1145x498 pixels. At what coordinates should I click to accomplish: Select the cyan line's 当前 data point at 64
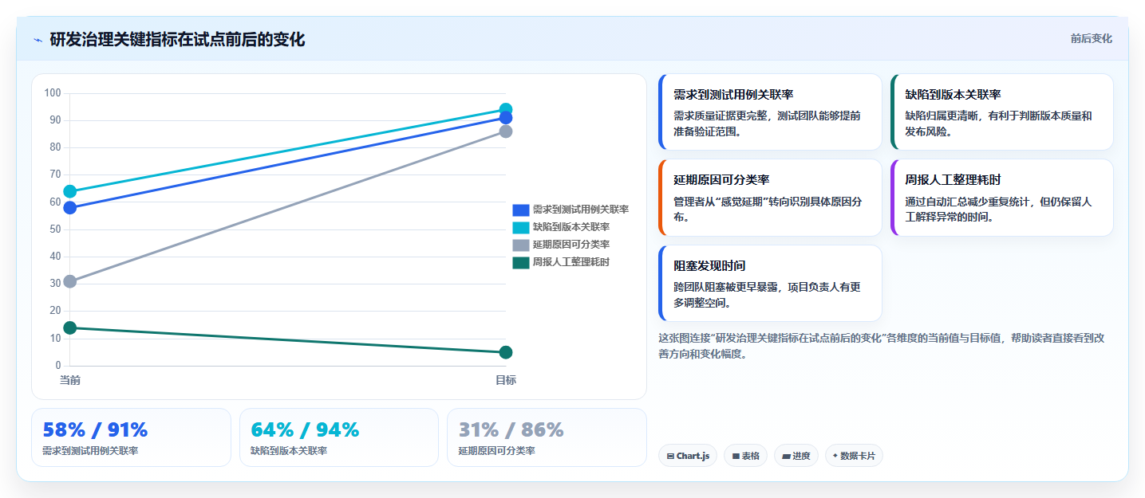tap(70, 191)
